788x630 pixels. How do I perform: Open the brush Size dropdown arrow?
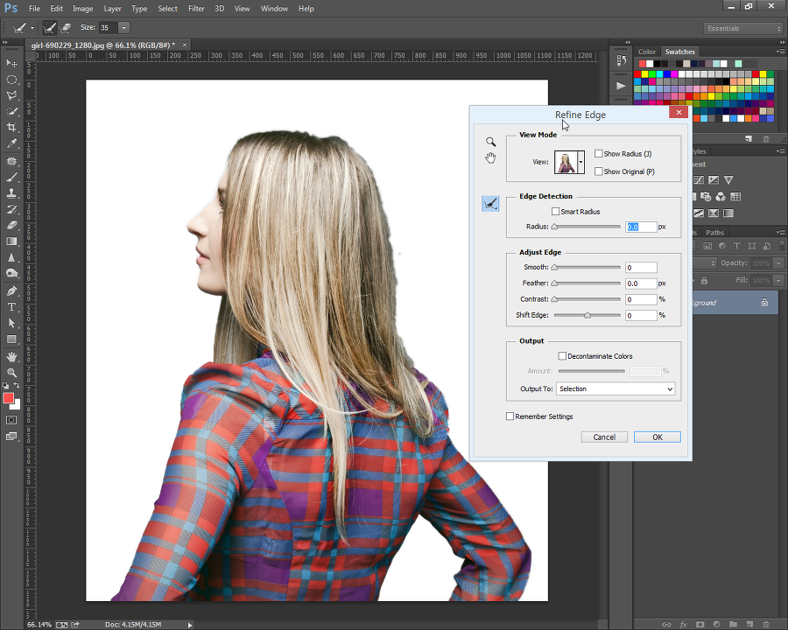(123, 28)
